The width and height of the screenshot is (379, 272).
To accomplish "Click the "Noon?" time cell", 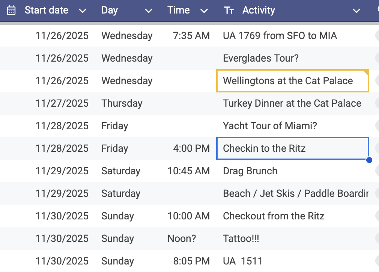I will pyautogui.click(x=182, y=239).
